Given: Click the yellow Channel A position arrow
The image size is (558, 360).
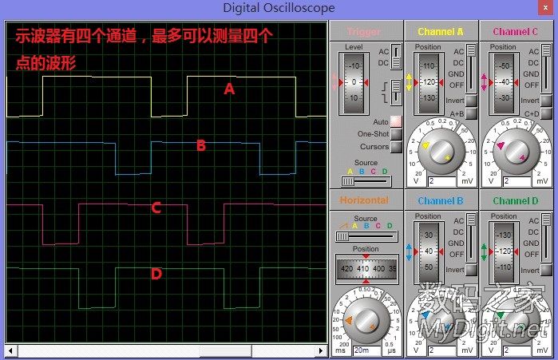Looking at the screenshot, I should point(410,82).
